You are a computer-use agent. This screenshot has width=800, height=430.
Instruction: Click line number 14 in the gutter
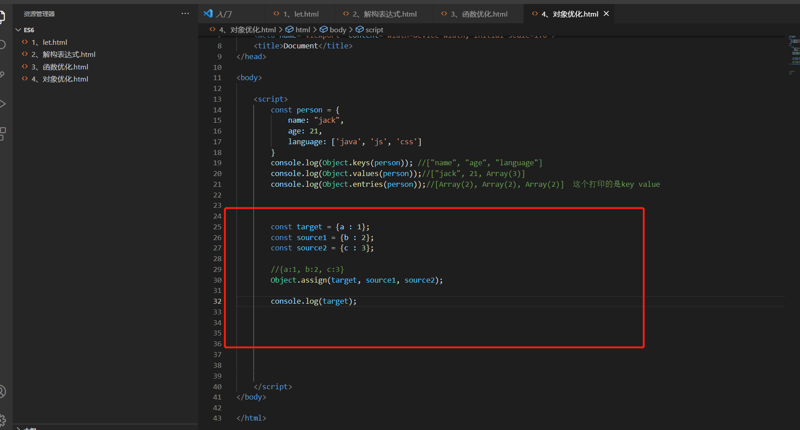pos(217,110)
